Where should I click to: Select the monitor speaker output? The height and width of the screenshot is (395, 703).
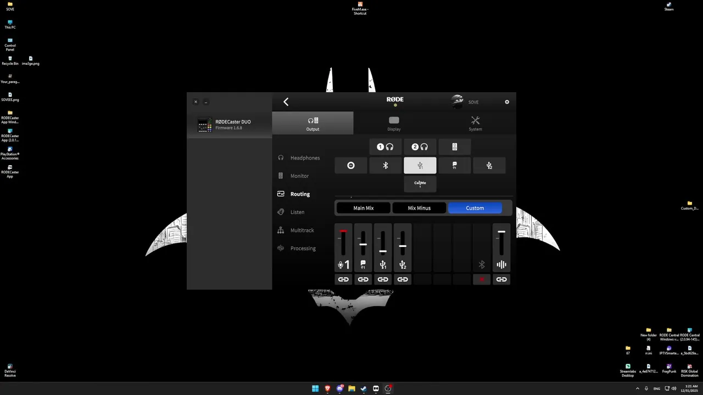pyautogui.click(x=454, y=147)
